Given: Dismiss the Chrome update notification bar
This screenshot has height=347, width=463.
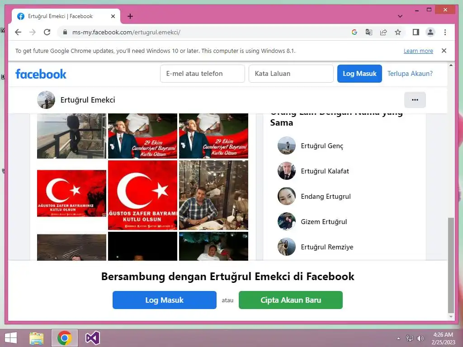Looking at the screenshot, I should (444, 51).
